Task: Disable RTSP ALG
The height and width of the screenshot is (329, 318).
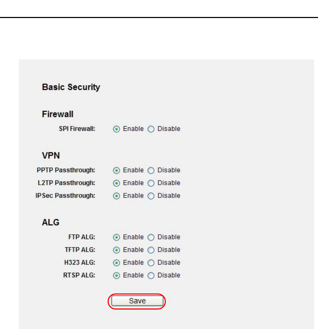Action: (x=151, y=276)
